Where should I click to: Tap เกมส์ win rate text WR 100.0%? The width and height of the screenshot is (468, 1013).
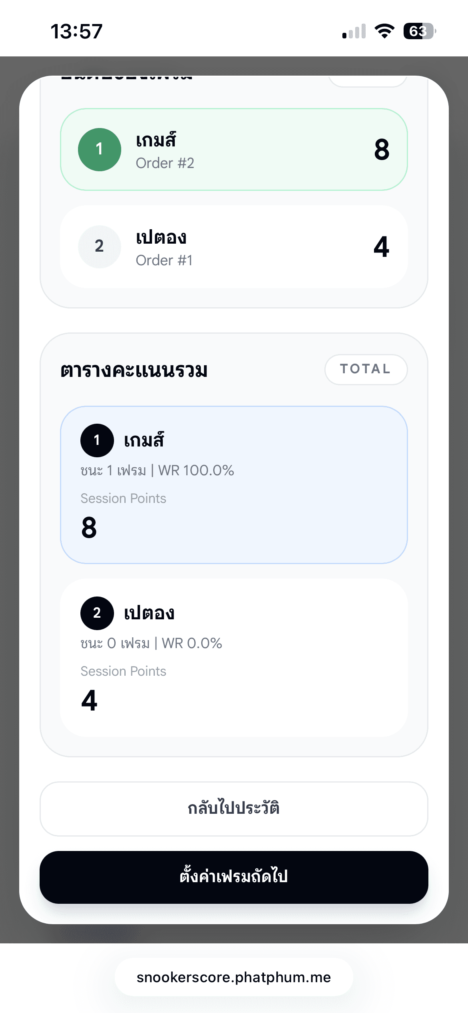(x=196, y=470)
